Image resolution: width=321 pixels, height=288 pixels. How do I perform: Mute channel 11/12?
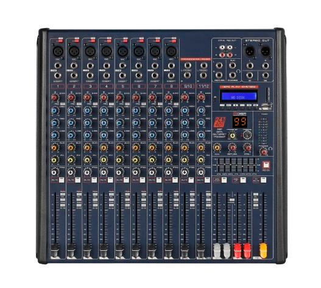pyautogui.click(x=207, y=180)
